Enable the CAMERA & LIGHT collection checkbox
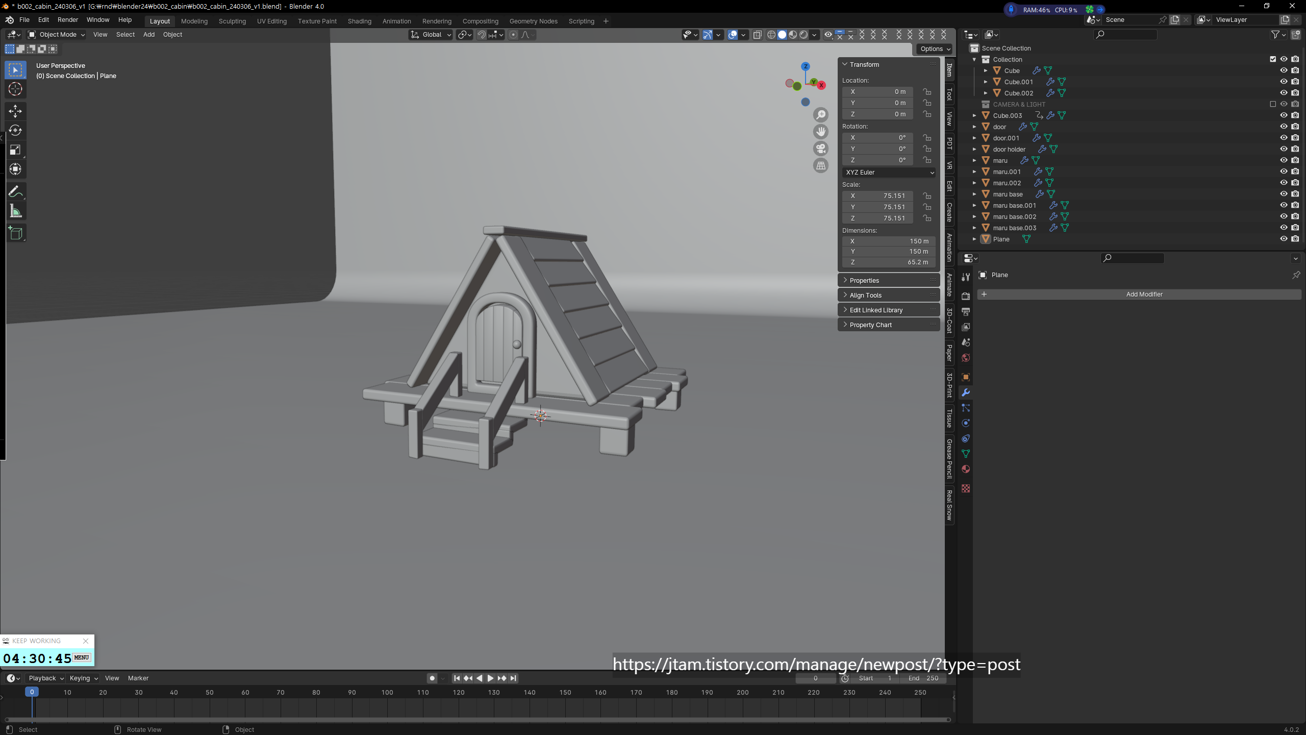 pos(1273,104)
